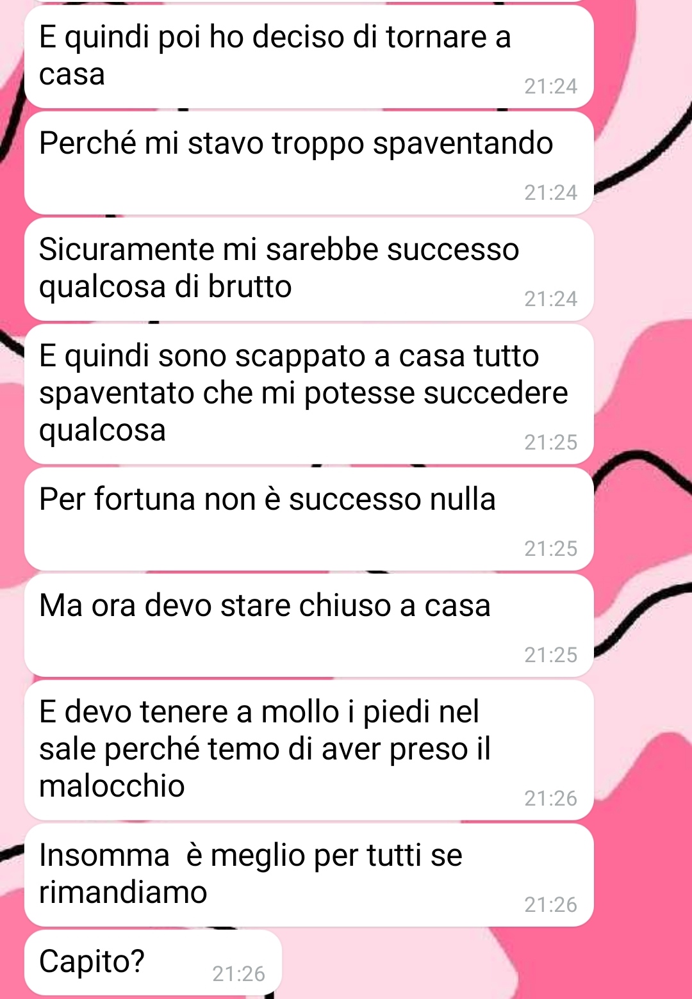Select 'Per fortuna non è successo nulla' message

coord(309,519)
